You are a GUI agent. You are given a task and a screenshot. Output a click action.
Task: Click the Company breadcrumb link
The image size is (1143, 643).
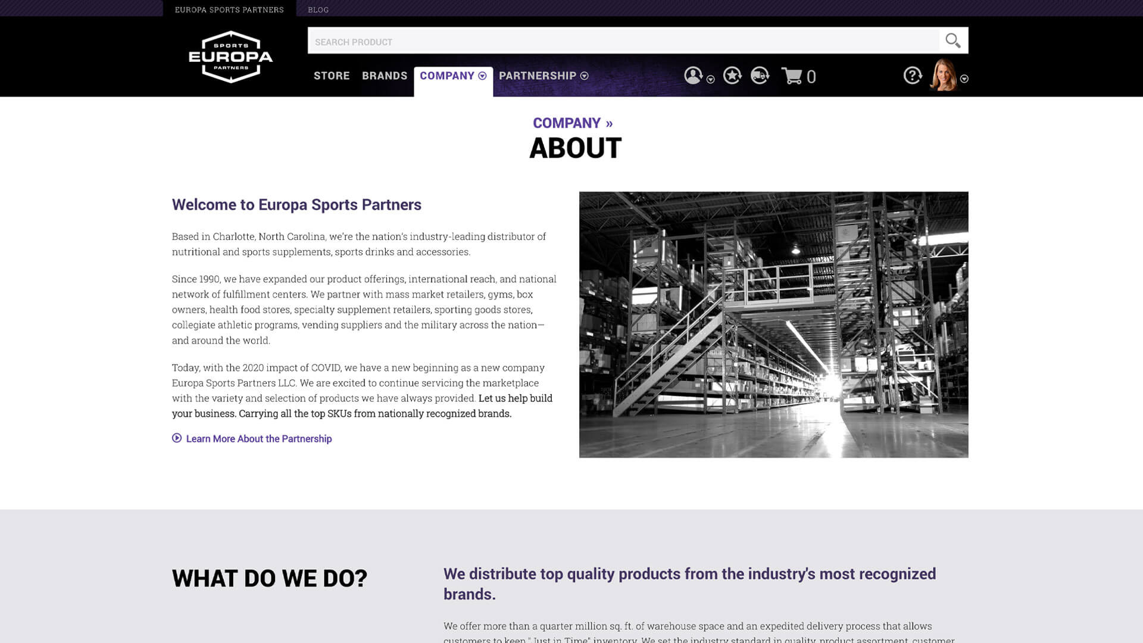(566, 123)
